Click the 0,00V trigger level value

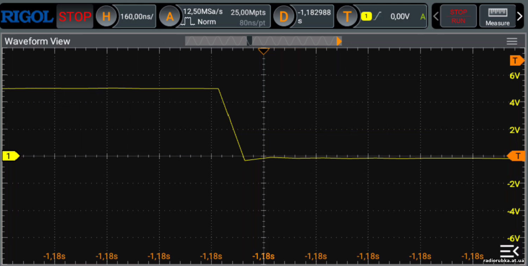coord(400,16)
